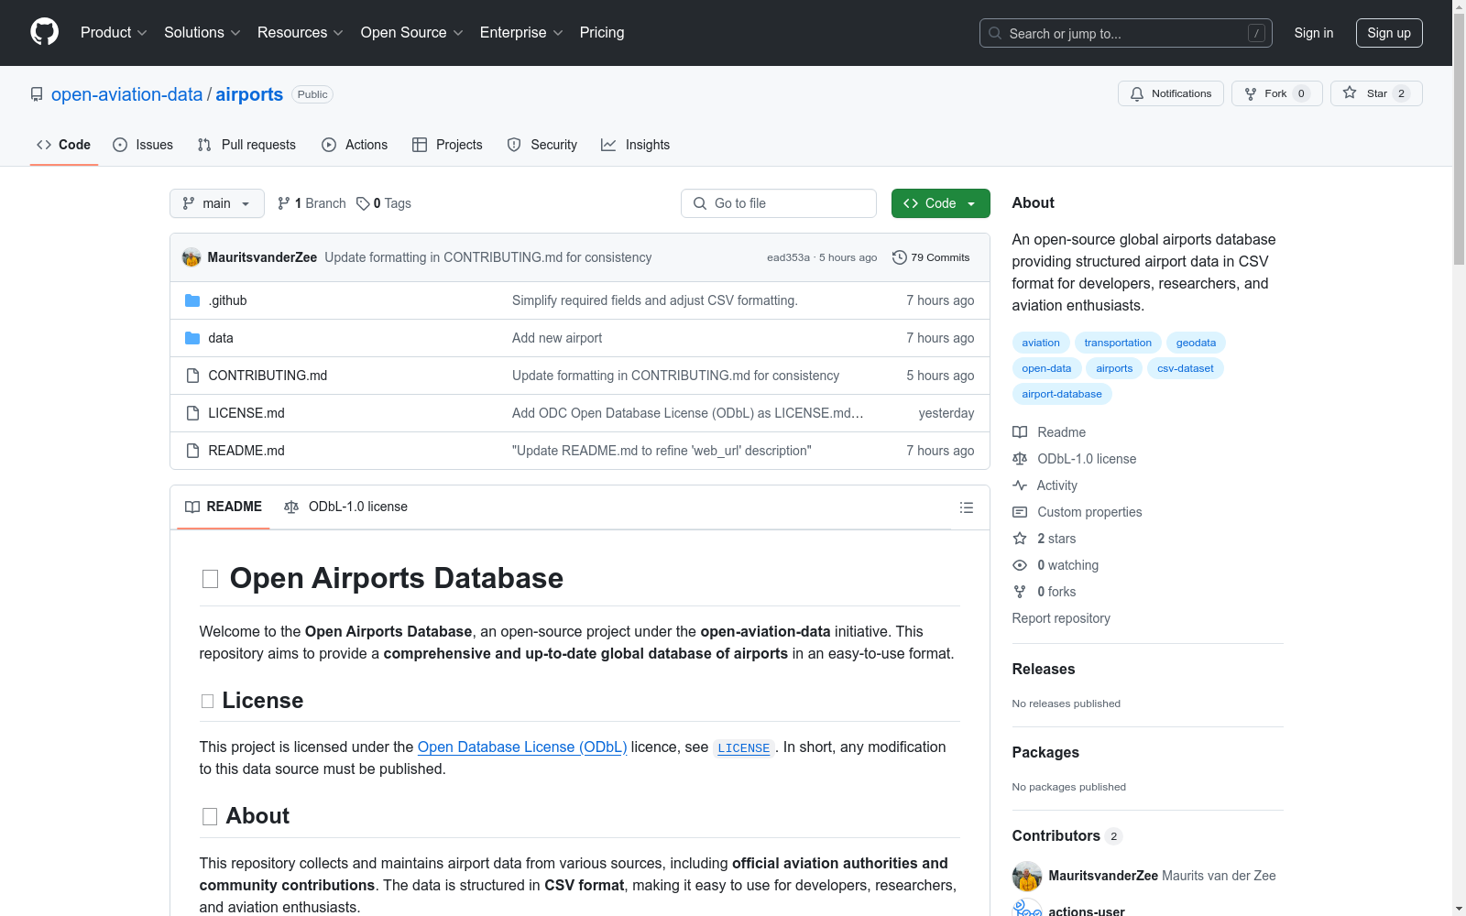Click the Notifications bell button

click(1170, 93)
